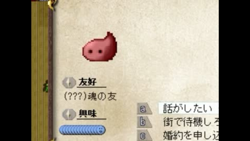Click the underline beneath 興味

(x=91, y=119)
